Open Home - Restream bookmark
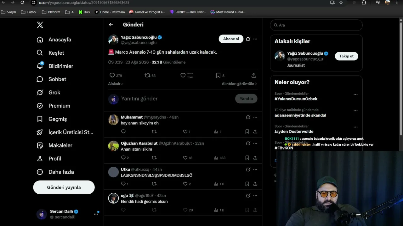The width and height of the screenshot is (403, 226). [x=110, y=12]
